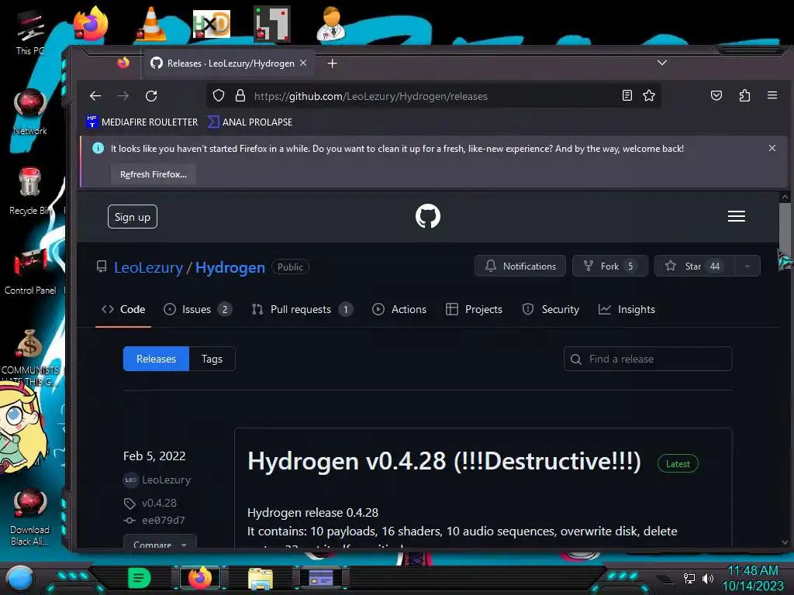The width and height of the screenshot is (794, 595).
Task: Open the taskbar clock showing 11:48 AM
Action: 752,578
